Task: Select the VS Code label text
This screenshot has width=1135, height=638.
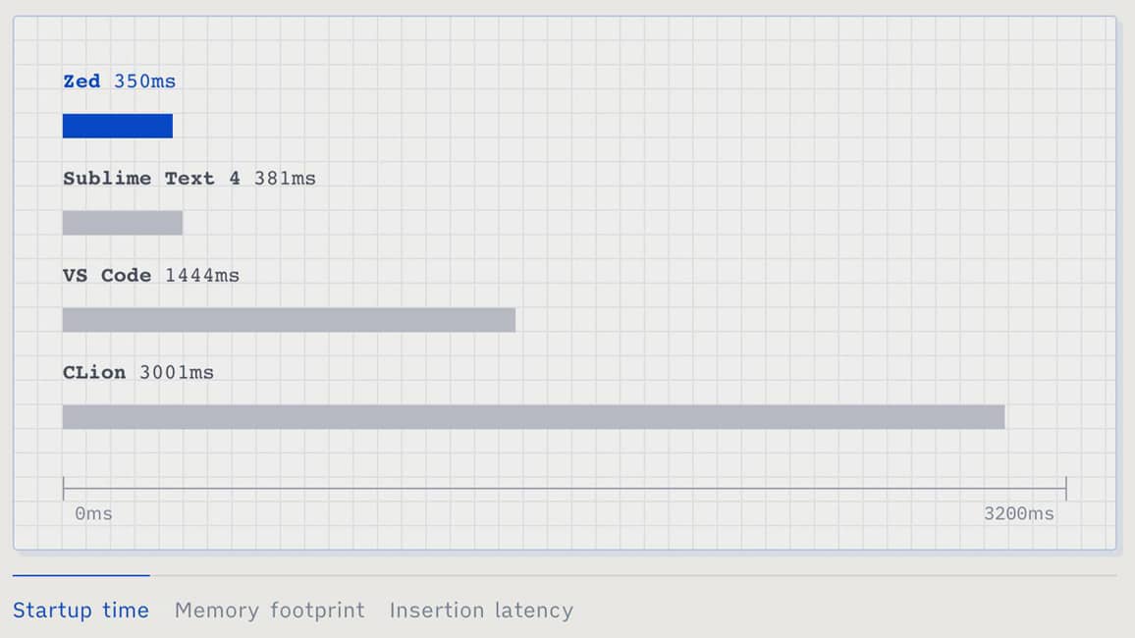Action: [x=107, y=276]
